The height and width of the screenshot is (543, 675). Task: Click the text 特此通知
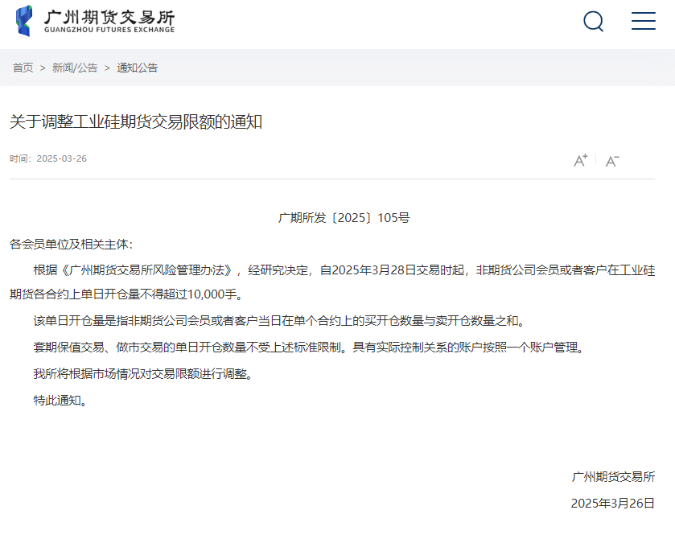[60, 401]
